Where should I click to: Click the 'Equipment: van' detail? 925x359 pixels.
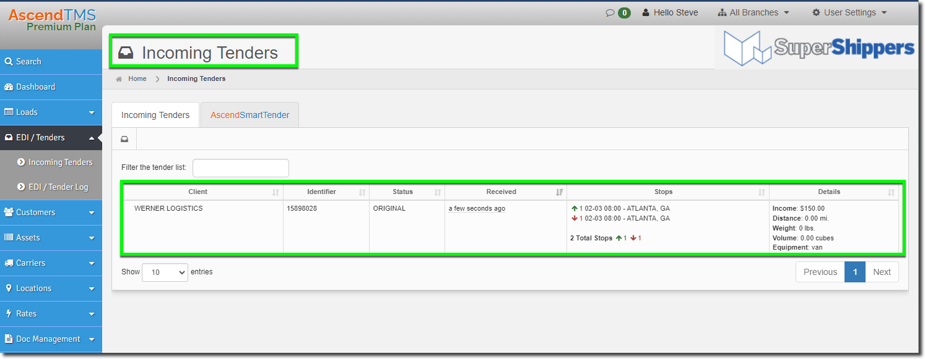797,248
